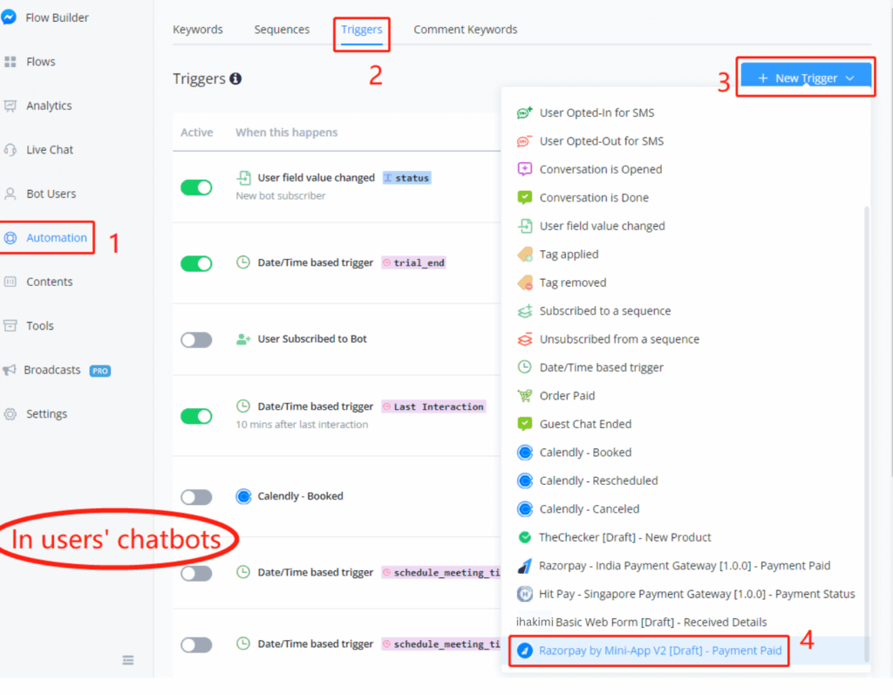Go to Automation in the sidebar
893x695 pixels.
point(56,238)
